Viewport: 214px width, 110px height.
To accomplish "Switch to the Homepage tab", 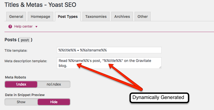I will (x=40, y=17).
